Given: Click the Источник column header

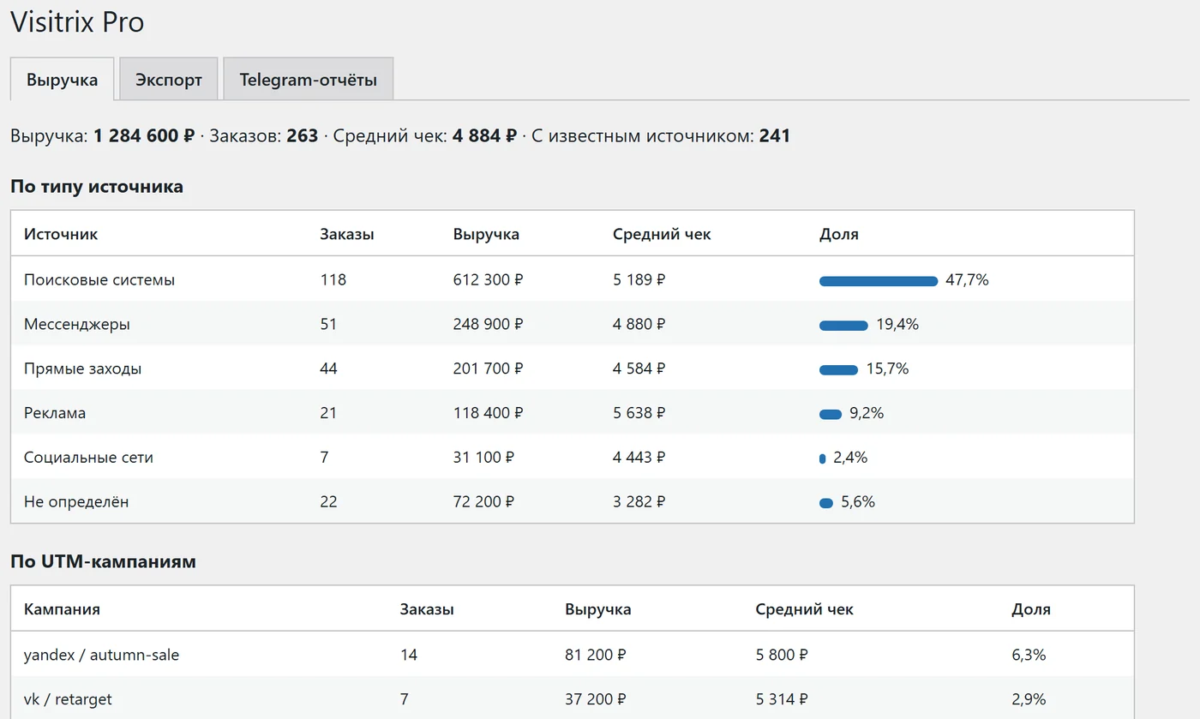Looking at the screenshot, I should point(61,234).
